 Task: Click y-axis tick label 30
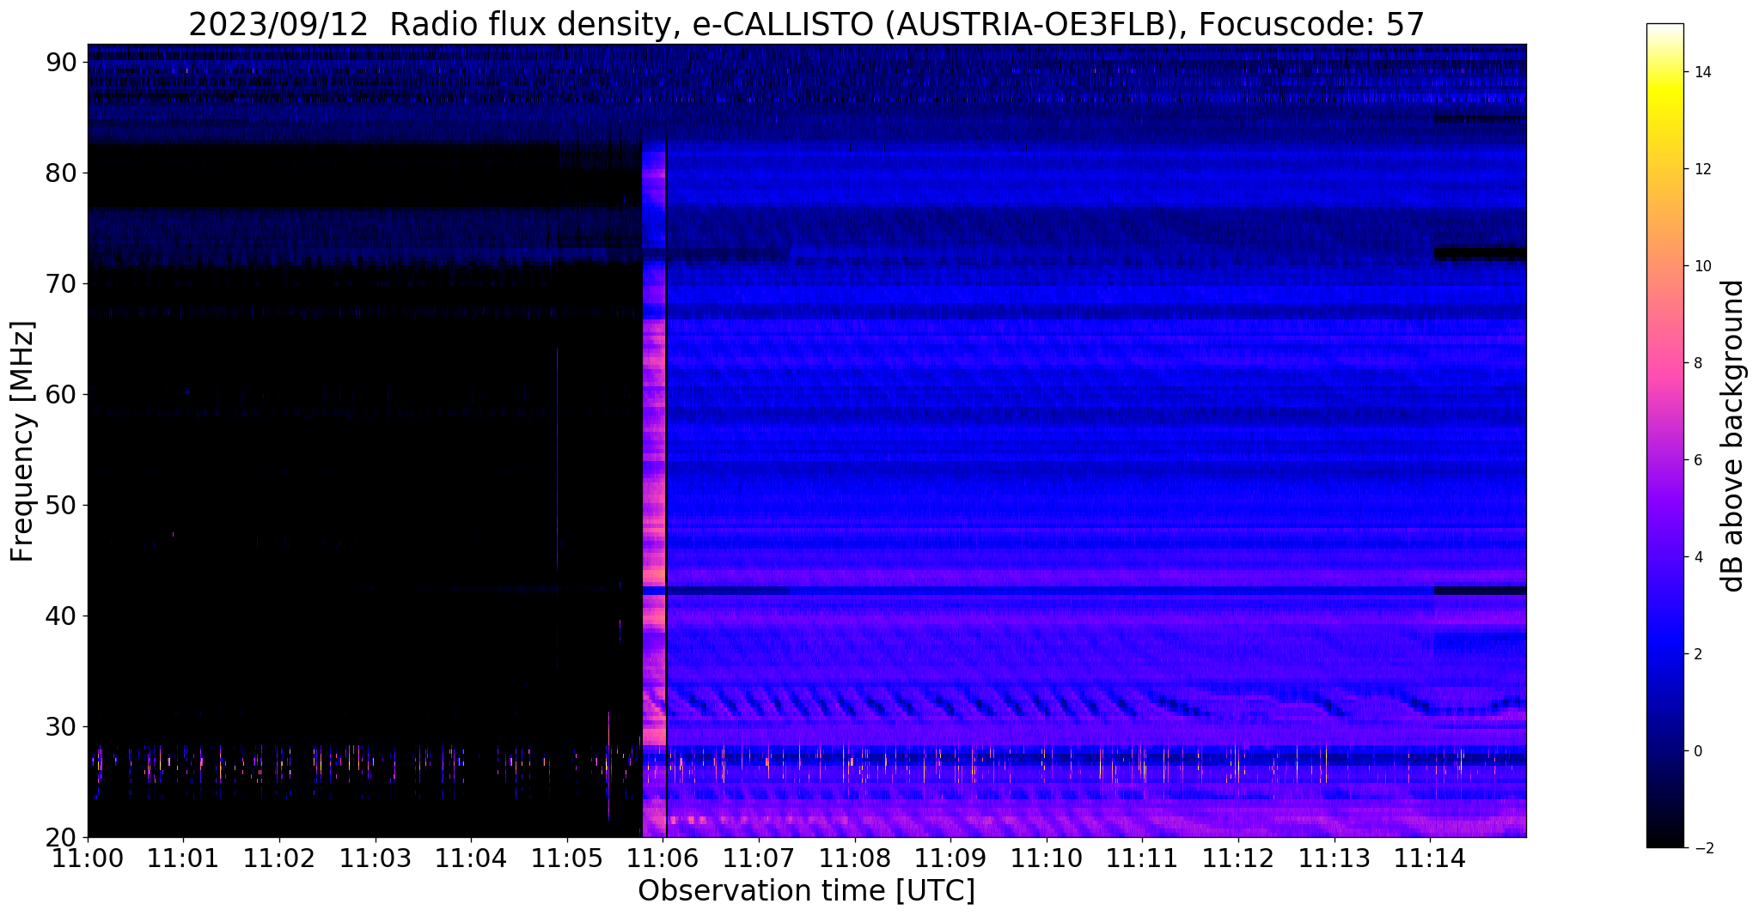pos(63,726)
